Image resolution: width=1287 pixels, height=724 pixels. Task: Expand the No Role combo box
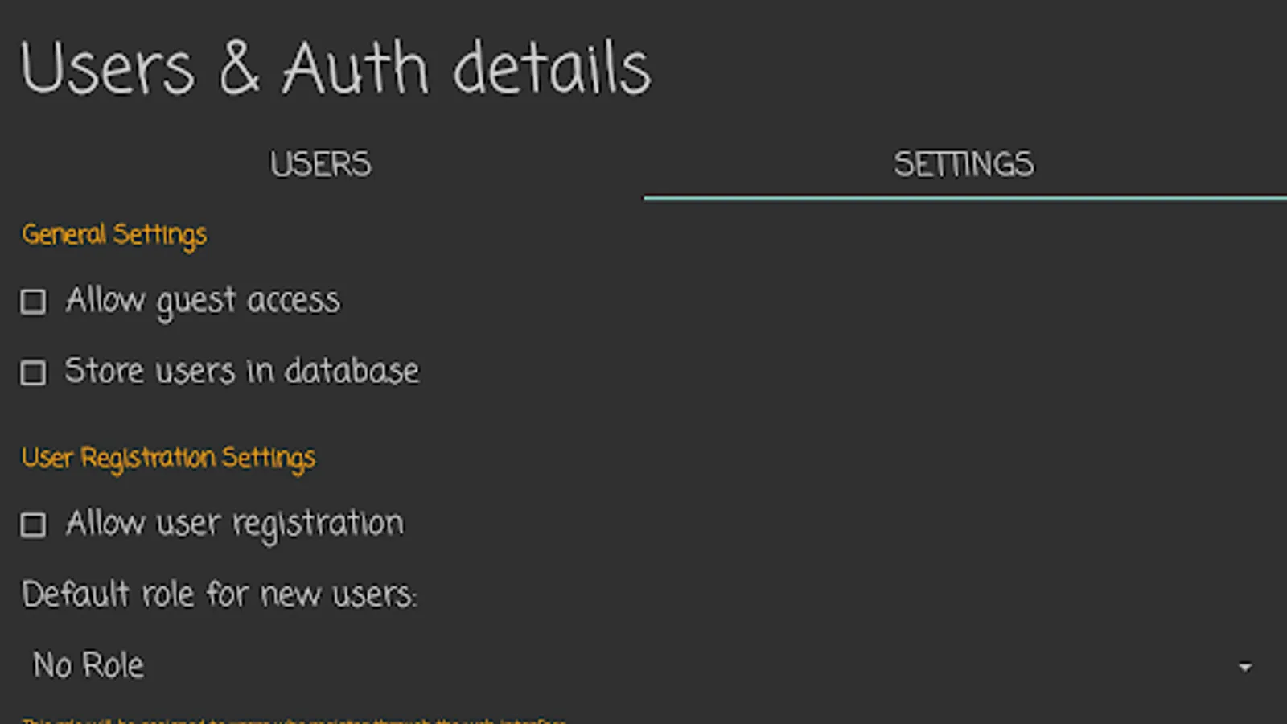coord(643,666)
